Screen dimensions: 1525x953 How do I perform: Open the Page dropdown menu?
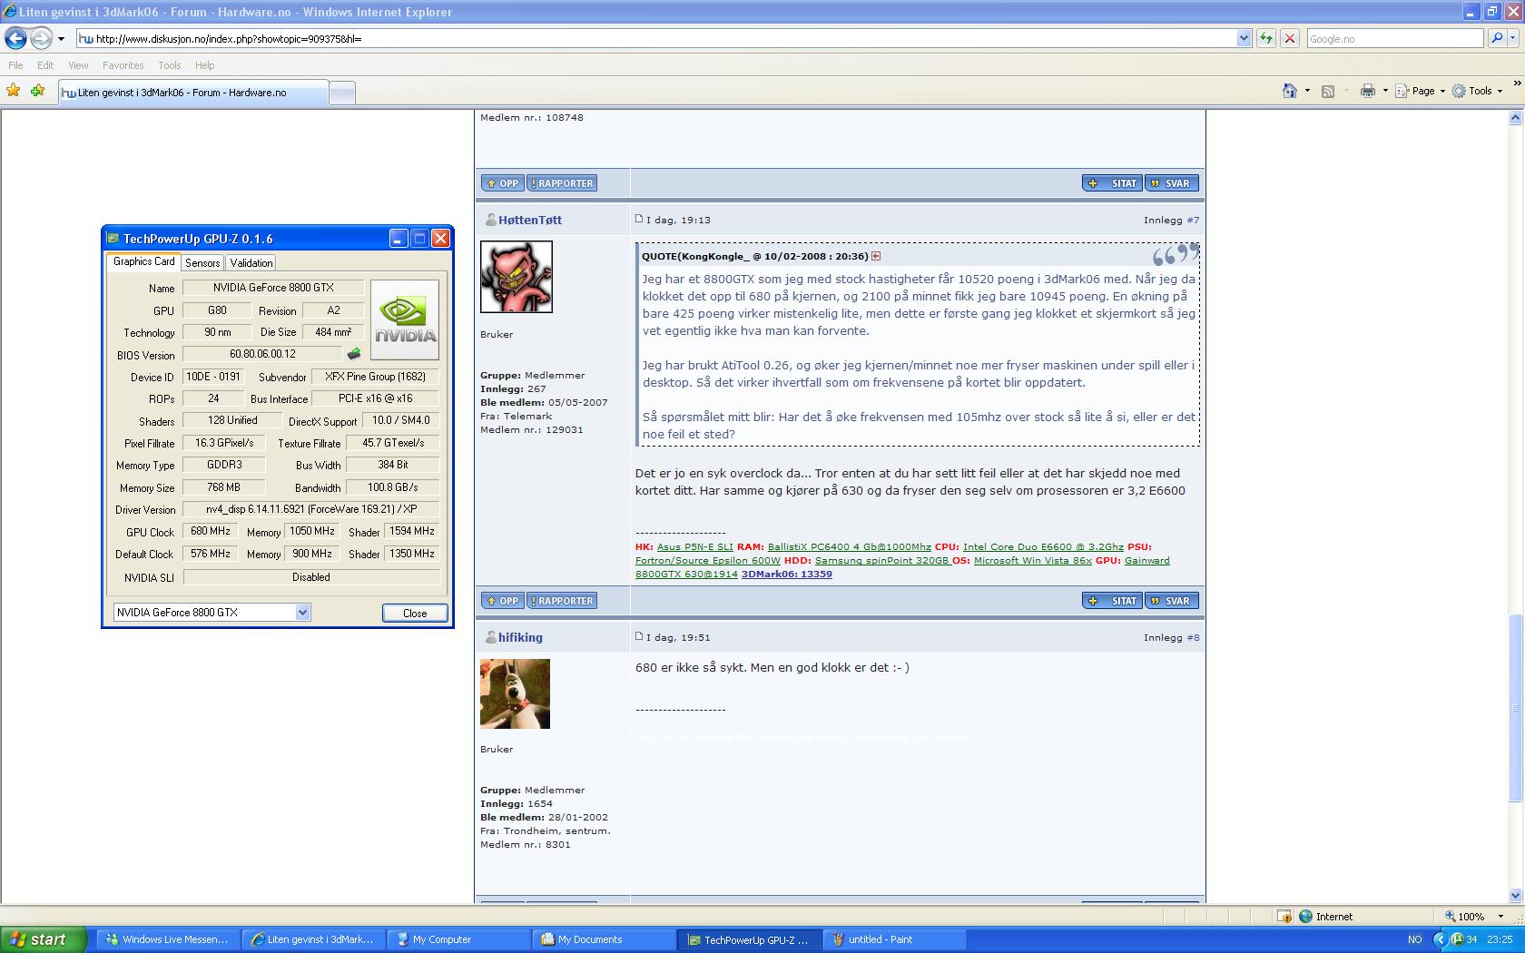point(1420,91)
